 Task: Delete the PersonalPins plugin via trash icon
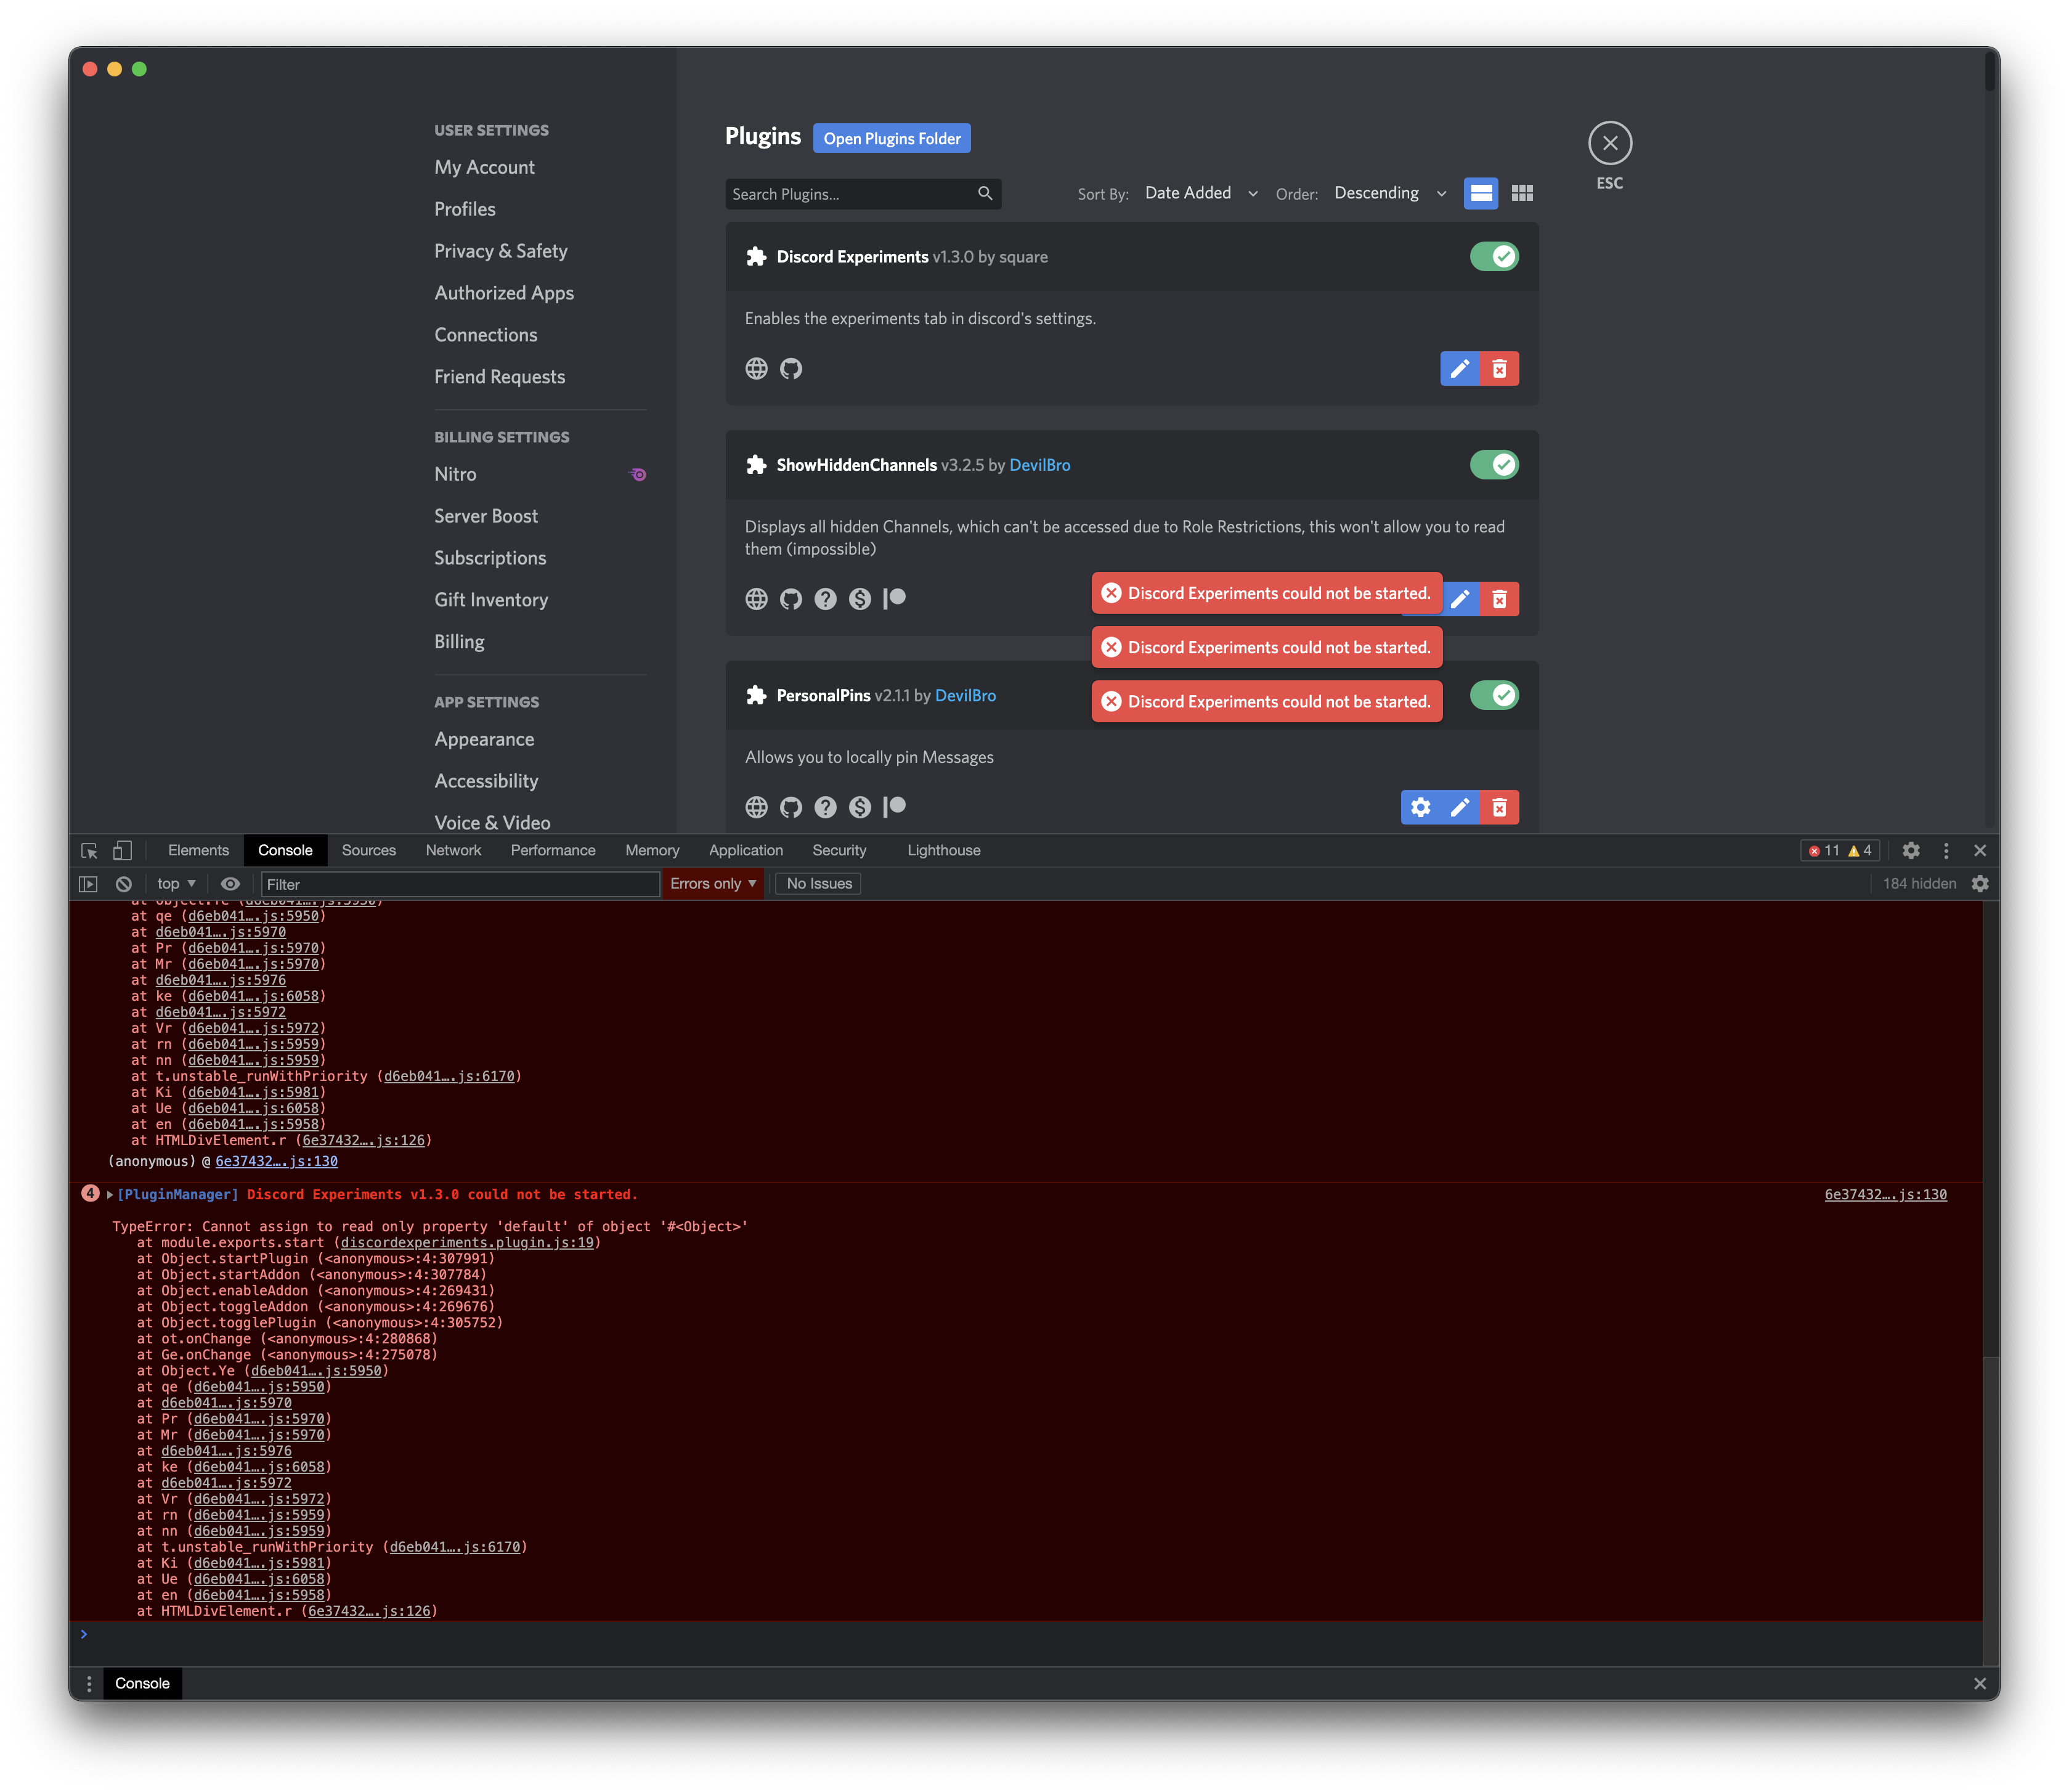tap(1499, 807)
